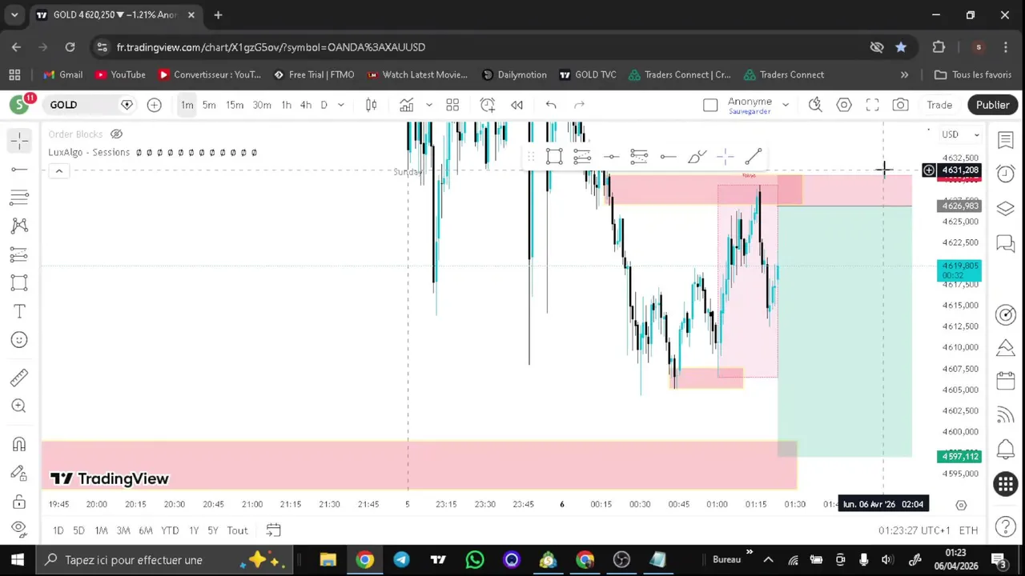Switch to 15m timeframe
The width and height of the screenshot is (1025, 576).
pos(235,105)
